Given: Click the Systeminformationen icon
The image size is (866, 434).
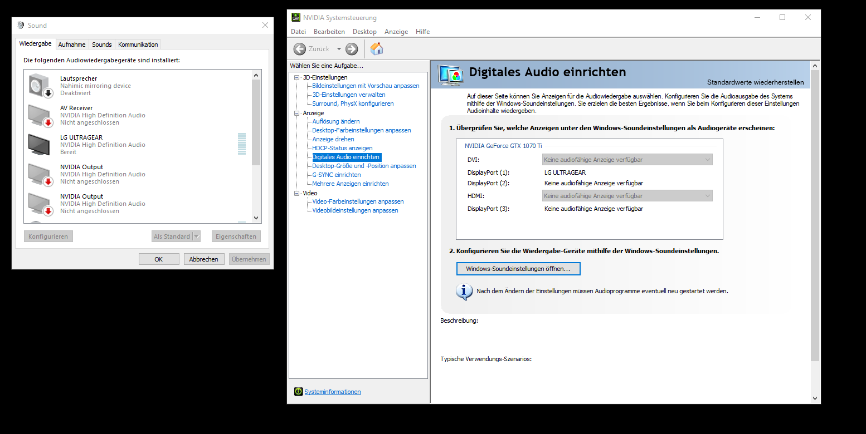Looking at the screenshot, I should [x=298, y=392].
